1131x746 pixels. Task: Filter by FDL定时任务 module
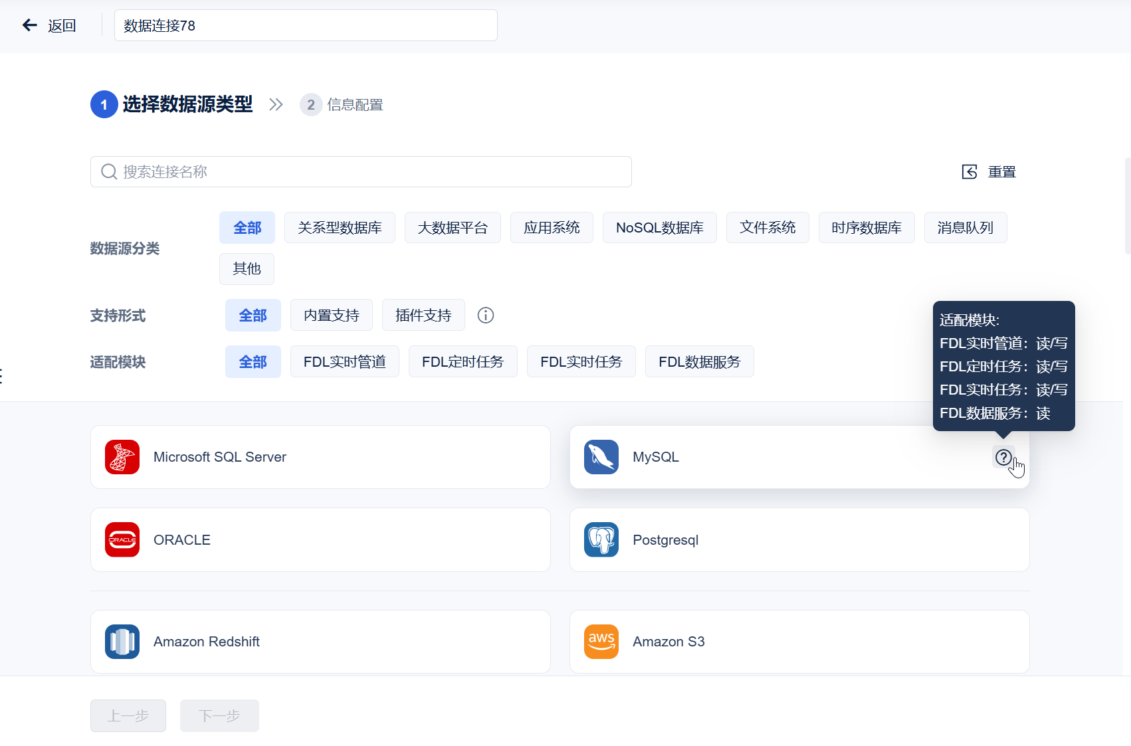tap(463, 362)
